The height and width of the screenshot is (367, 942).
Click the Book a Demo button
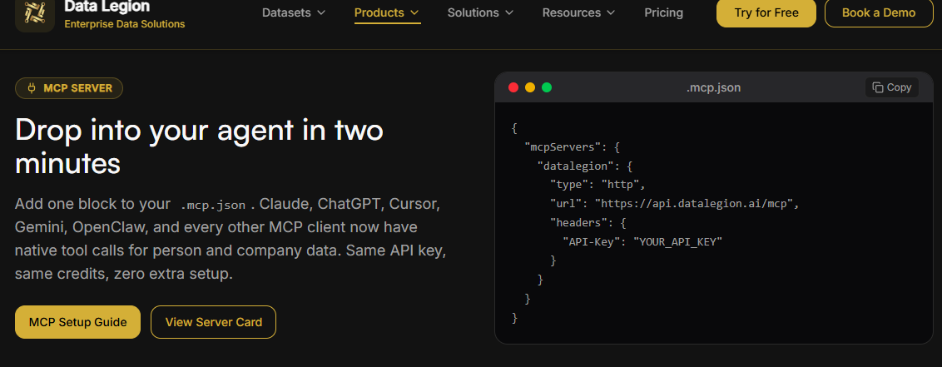(x=879, y=12)
